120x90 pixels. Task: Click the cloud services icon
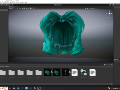pyautogui.click(x=113, y=5)
